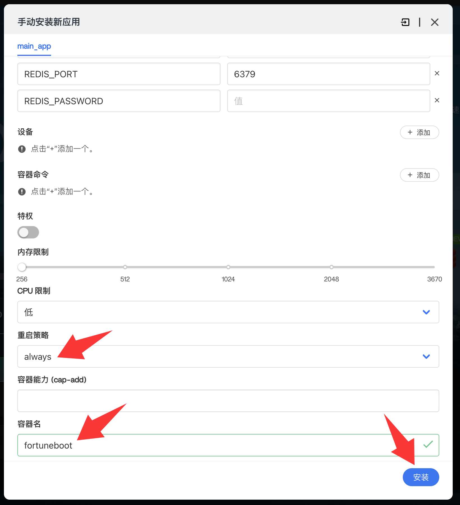The image size is (460, 505).
Task: Click the container capabilities cap-add field
Action: [228, 401]
